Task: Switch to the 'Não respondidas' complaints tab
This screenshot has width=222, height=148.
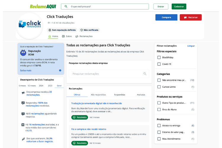Action: click(98, 95)
